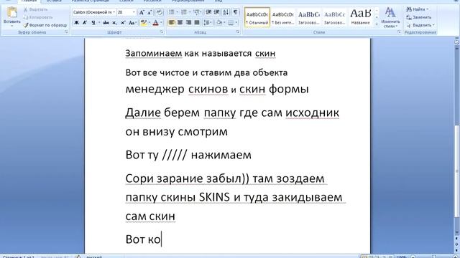The width and height of the screenshot is (460, 258).
Task: Click the Grow Font icon
Action: pos(142,12)
